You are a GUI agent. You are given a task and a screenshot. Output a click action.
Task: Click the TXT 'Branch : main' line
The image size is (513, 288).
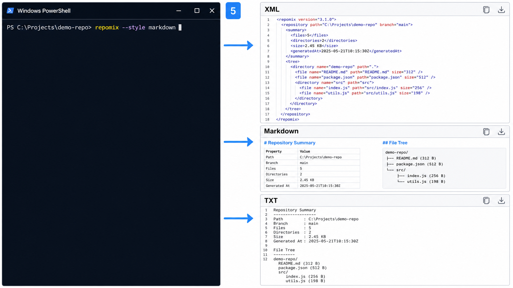point(296,224)
